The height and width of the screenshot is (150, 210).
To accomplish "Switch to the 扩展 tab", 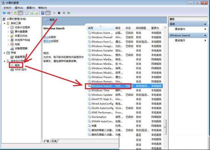I will click(47, 141).
